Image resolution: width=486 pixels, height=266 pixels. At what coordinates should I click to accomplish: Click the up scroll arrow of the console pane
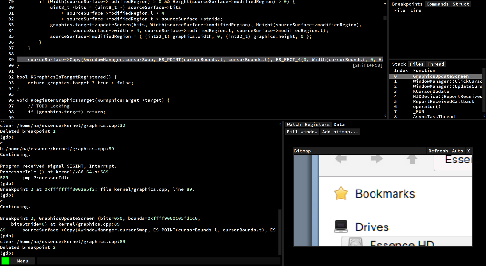click(x=280, y=124)
